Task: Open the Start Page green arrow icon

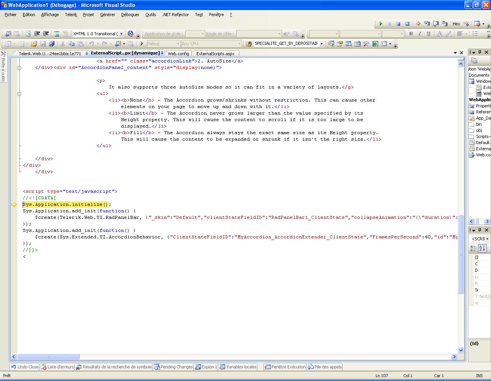Action: tap(375, 44)
